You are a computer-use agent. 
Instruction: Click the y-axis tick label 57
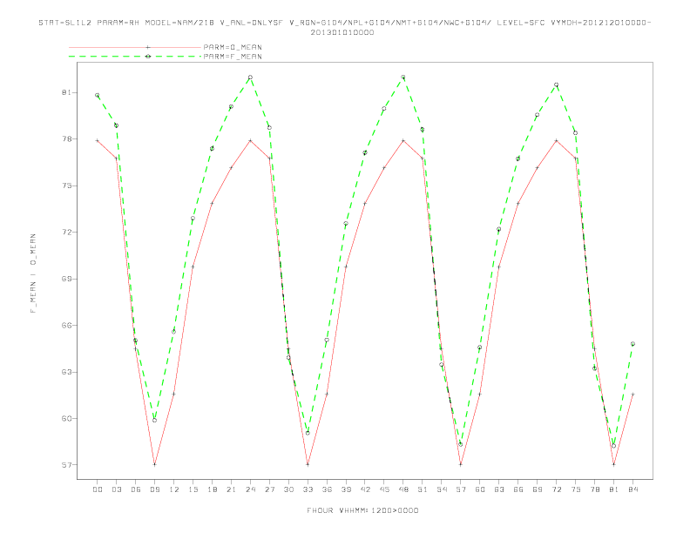tap(66, 465)
